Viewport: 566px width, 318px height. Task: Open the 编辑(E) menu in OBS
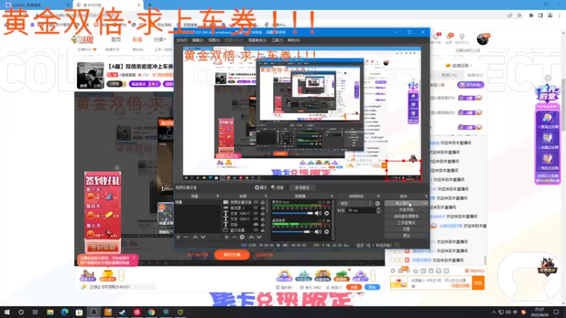click(197, 40)
